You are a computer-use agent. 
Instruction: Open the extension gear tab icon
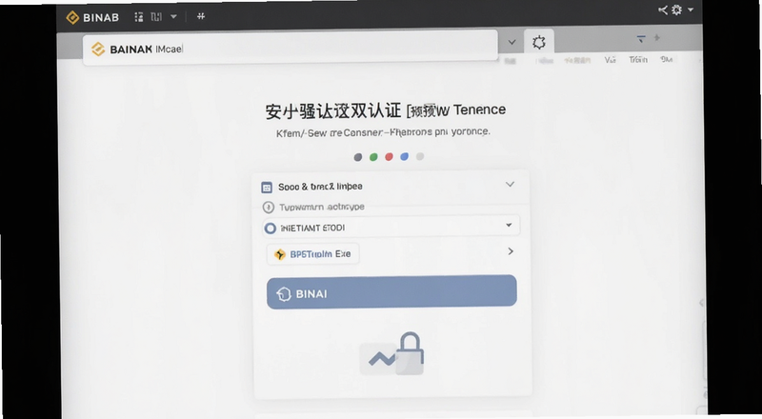point(538,42)
